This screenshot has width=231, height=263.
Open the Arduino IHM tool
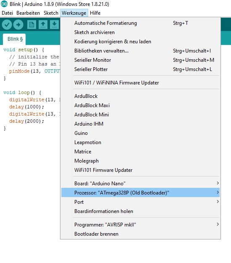[140, 124]
